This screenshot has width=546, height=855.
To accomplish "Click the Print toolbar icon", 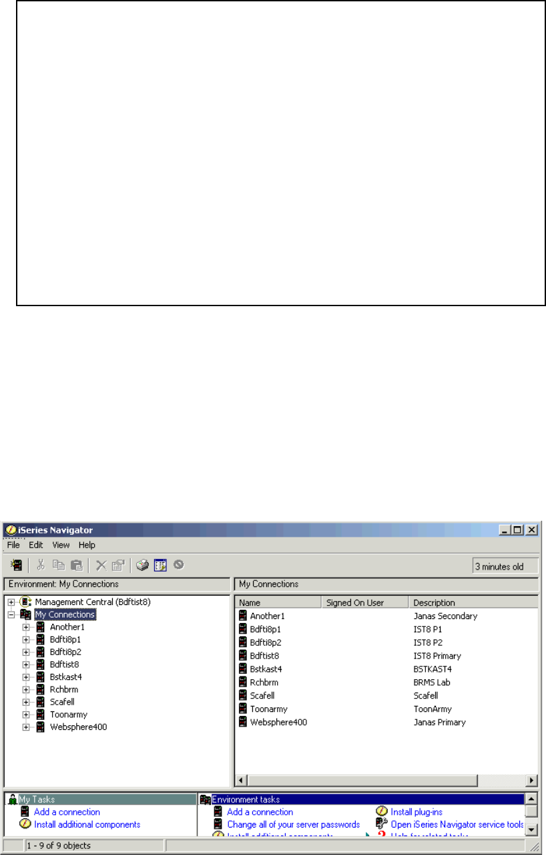I will click(x=142, y=566).
